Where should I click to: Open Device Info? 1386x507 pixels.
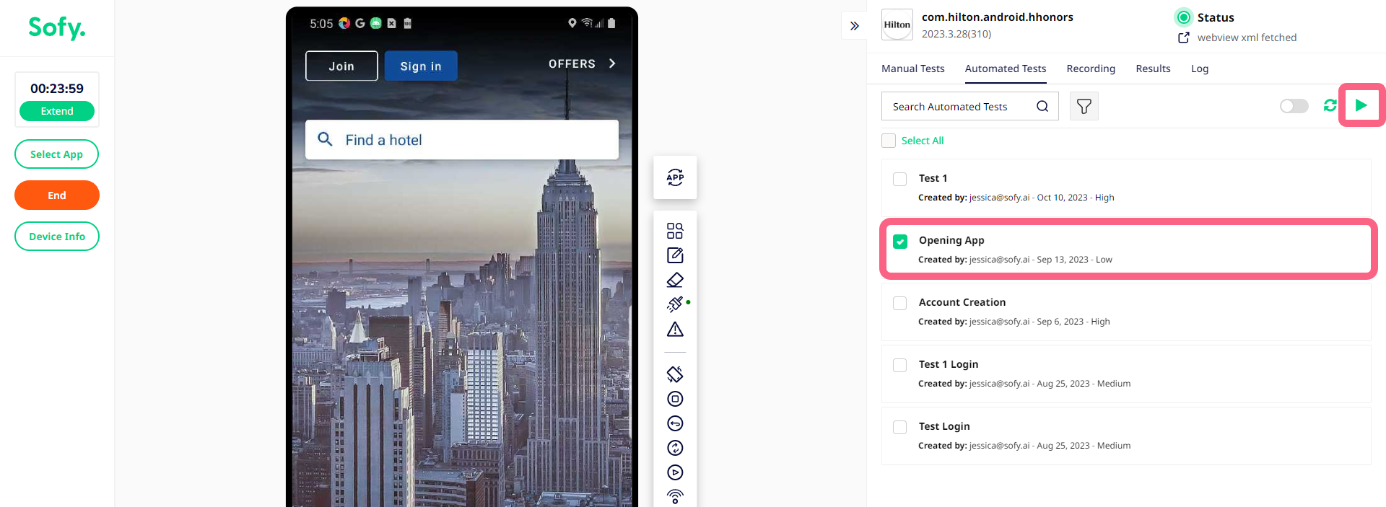click(x=57, y=237)
